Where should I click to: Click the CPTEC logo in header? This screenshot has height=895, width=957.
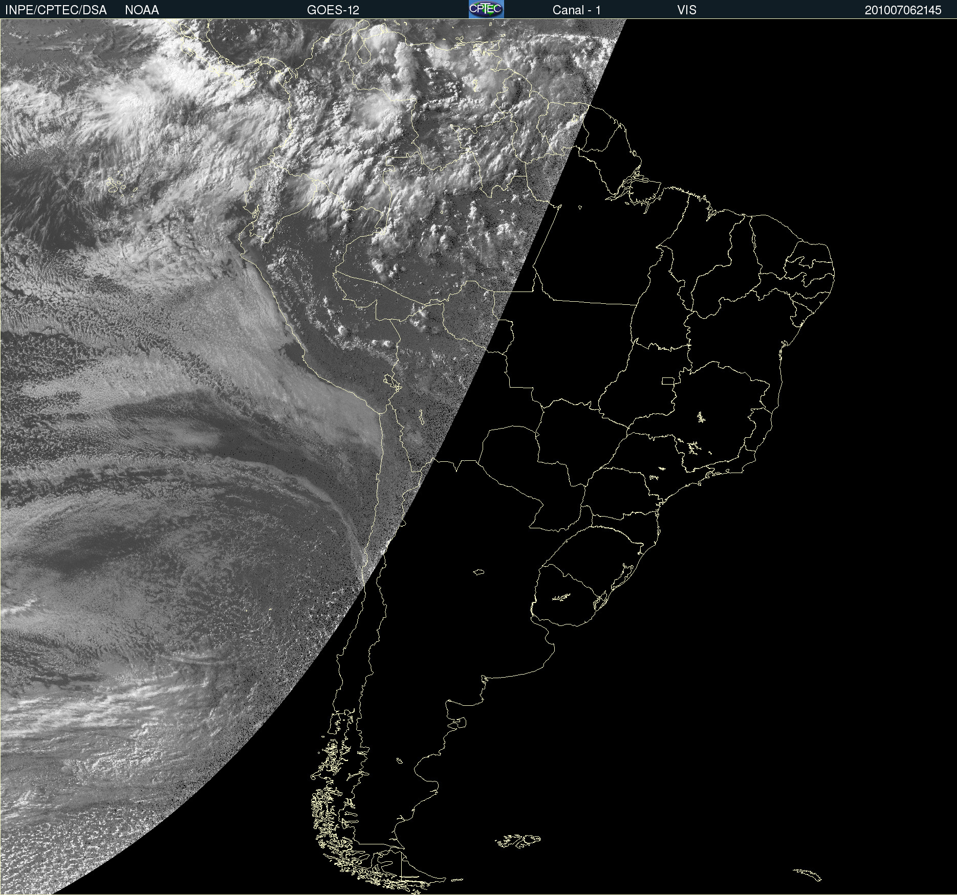486,9
